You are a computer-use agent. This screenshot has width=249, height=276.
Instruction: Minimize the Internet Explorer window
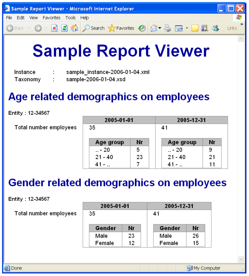(222, 9)
